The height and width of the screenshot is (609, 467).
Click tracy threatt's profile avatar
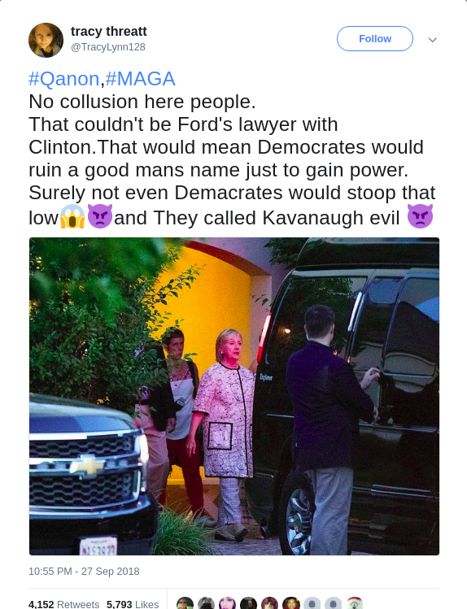click(46, 40)
